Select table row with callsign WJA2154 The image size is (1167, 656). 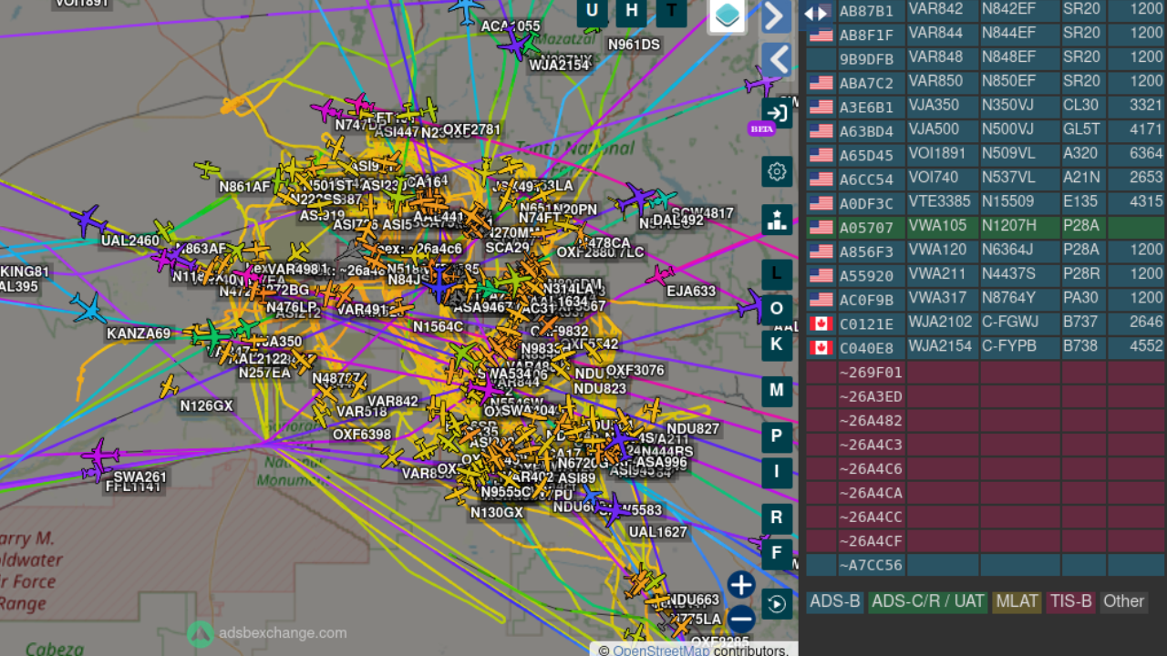click(x=985, y=347)
